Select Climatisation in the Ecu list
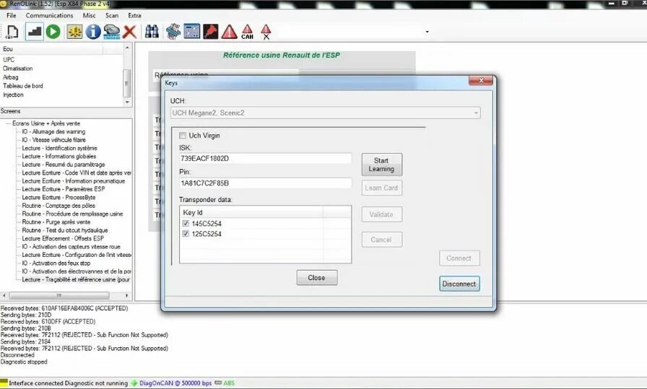Viewport: 647px width, 389px height. point(17,69)
